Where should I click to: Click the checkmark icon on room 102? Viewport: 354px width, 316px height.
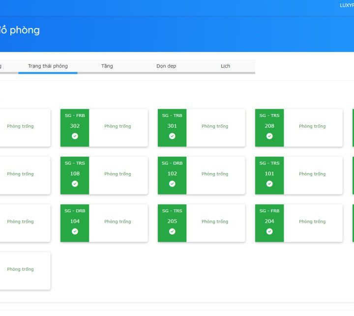click(x=172, y=184)
